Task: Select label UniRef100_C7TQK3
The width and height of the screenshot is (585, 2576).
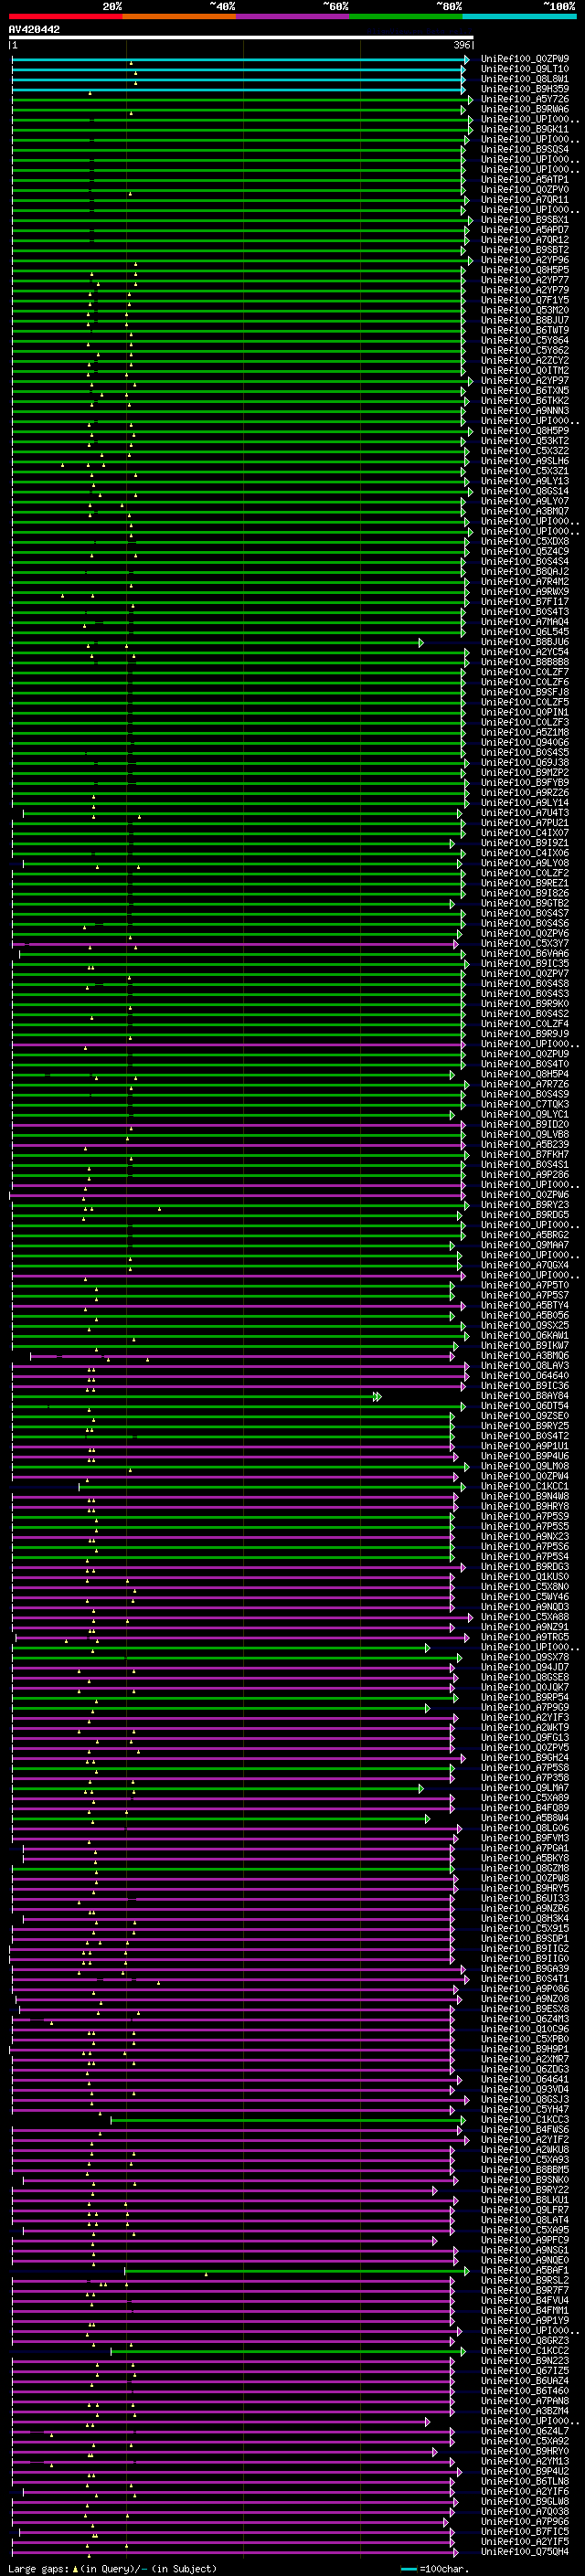Action: click(x=524, y=1104)
